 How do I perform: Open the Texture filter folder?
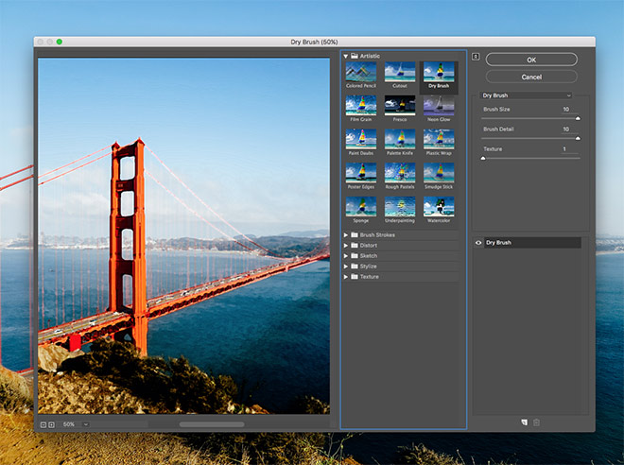345,277
